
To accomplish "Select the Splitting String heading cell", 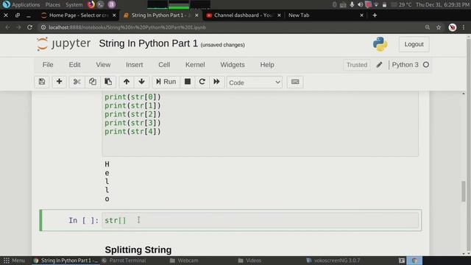I will [x=138, y=250].
